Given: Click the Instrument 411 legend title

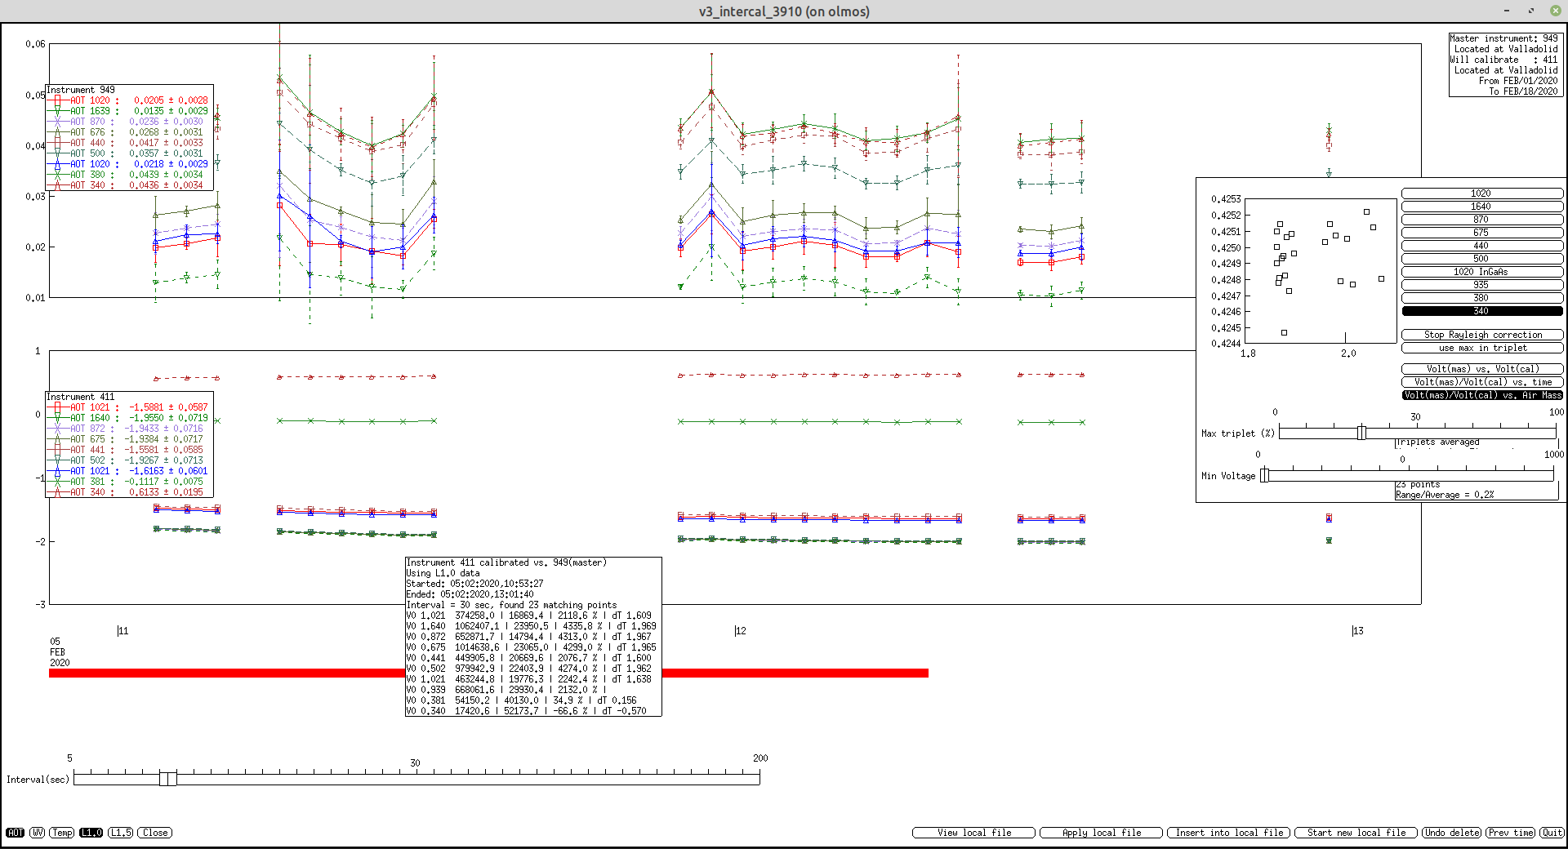Looking at the screenshot, I should [81, 397].
